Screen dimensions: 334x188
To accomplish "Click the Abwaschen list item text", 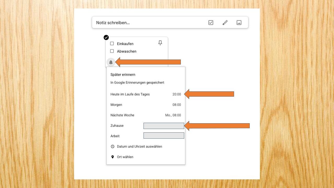I will click(127, 51).
